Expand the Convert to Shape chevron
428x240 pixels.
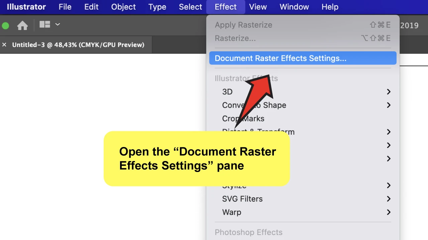click(389, 105)
